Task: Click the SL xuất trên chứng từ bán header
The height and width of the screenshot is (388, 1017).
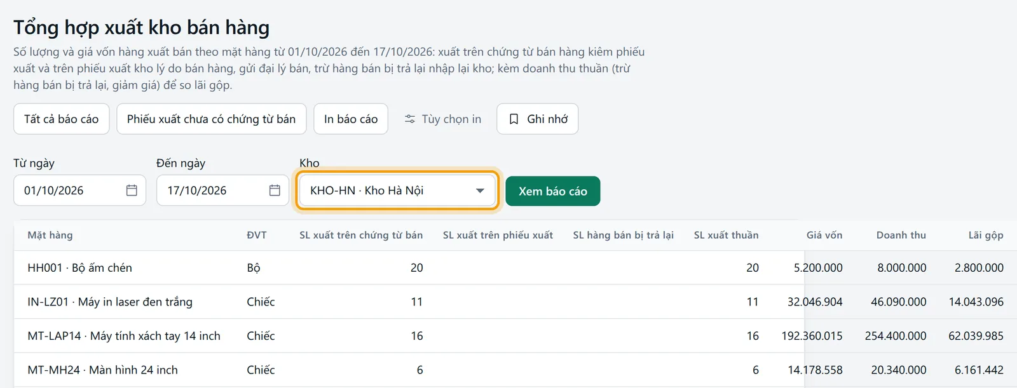Action: (x=361, y=235)
